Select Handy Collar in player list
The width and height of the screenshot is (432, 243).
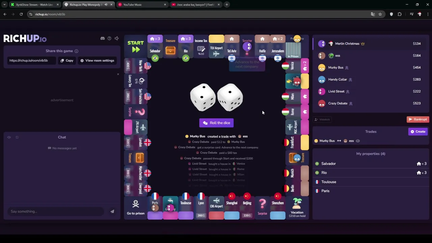(x=371, y=79)
